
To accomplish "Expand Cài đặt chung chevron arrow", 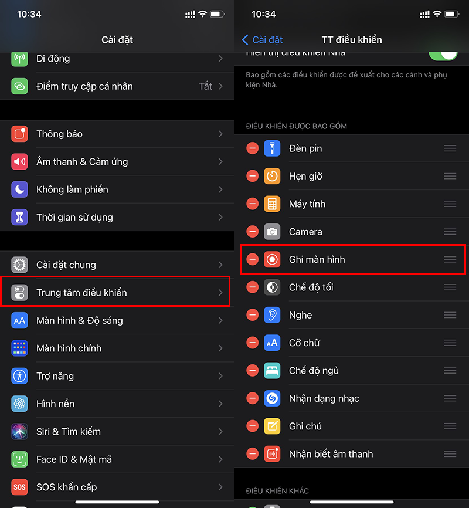I will coord(220,265).
